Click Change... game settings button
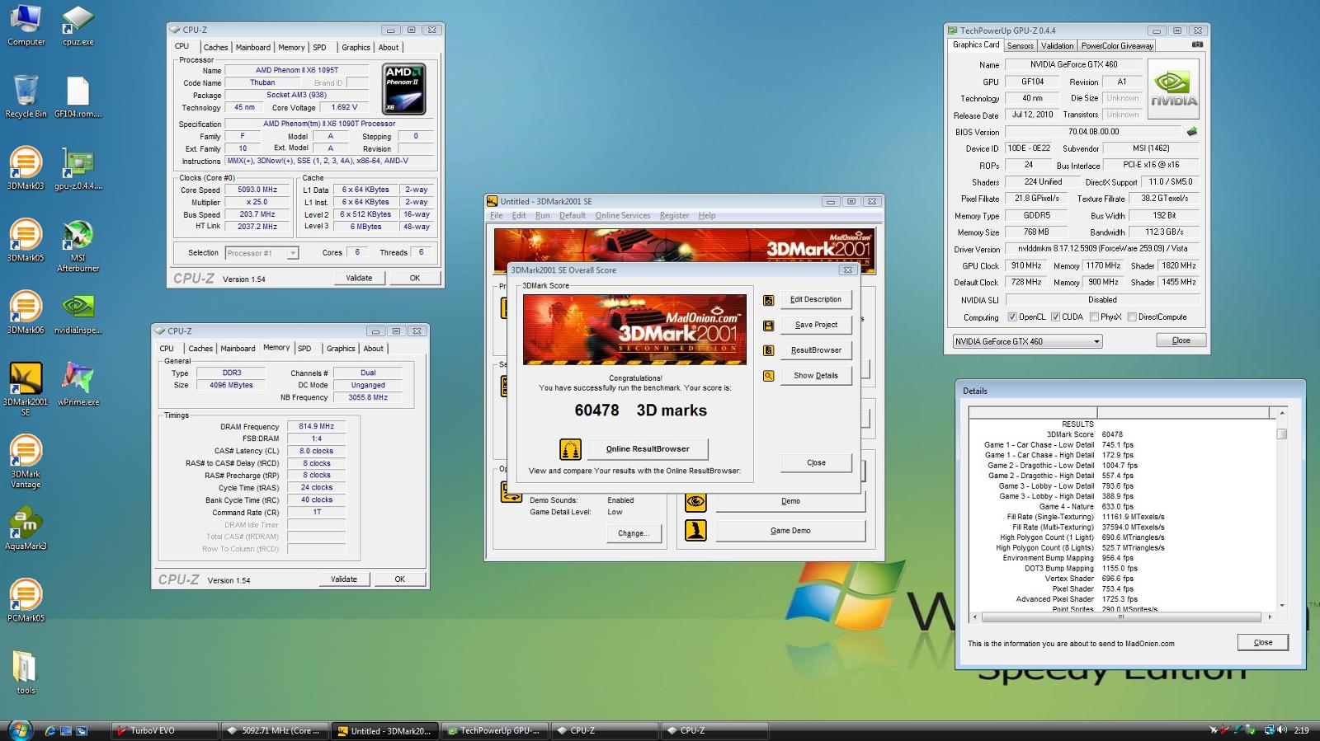The width and height of the screenshot is (1320, 741). point(634,533)
